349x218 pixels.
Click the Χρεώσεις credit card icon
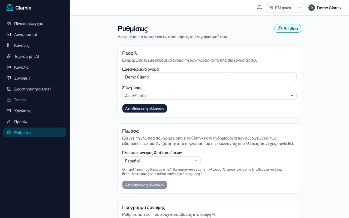[9, 111]
